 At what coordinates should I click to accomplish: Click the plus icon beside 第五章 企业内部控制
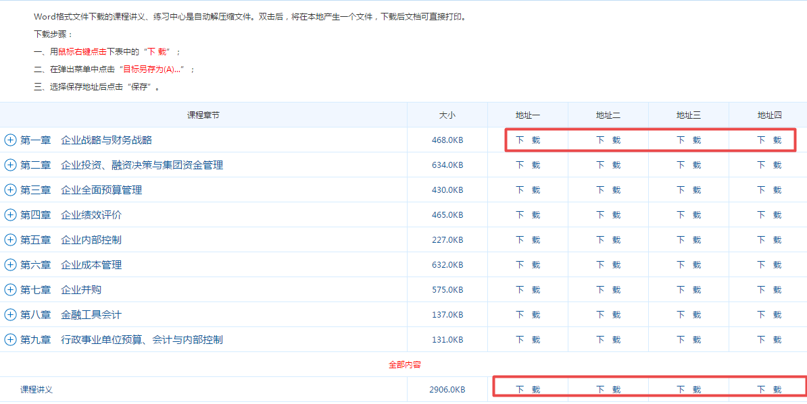10,240
